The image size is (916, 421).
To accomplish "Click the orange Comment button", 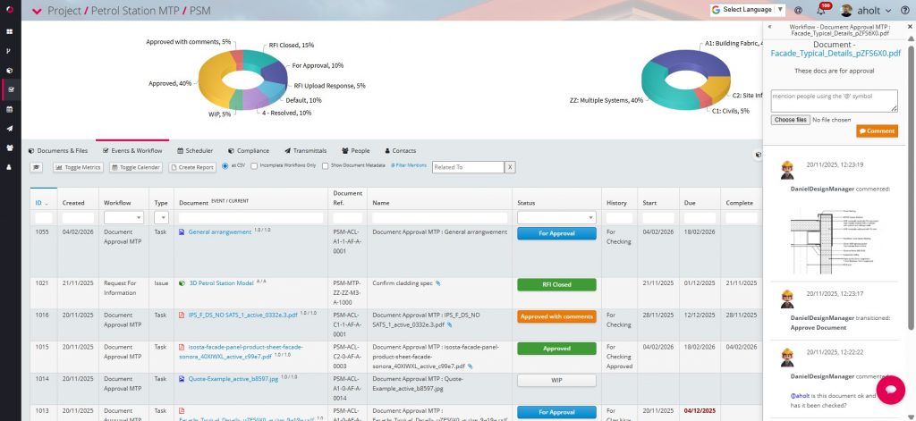I will point(877,131).
